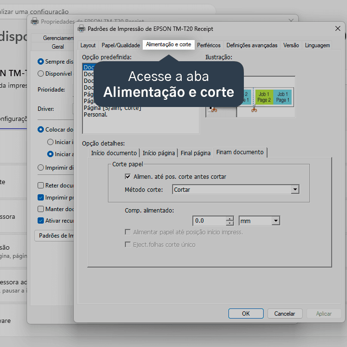Image resolution: width=347 pixels, height=347 pixels.
Task: Select the Alimentação e corte tab
Action: point(168,44)
